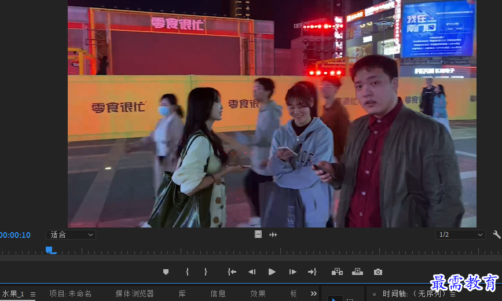Viewport: 502px width, 301px height.
Task: Close the 时间轴 panel with the x
Action: point(374,294)
